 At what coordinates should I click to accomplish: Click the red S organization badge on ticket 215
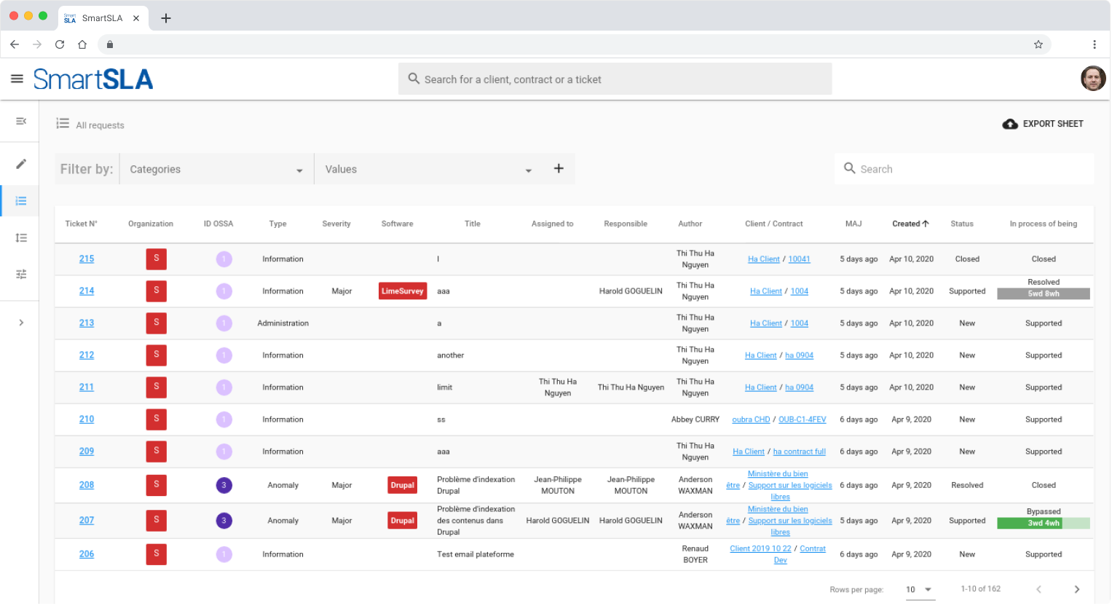[156, 259]
